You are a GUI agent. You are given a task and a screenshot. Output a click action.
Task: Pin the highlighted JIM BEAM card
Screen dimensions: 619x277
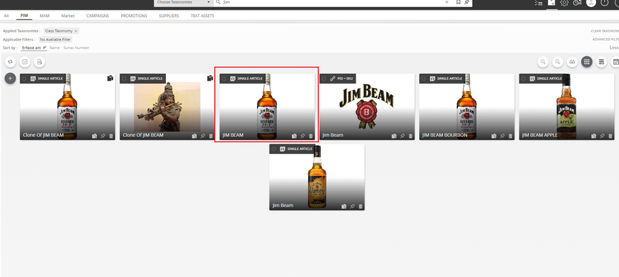pos(303,135)
